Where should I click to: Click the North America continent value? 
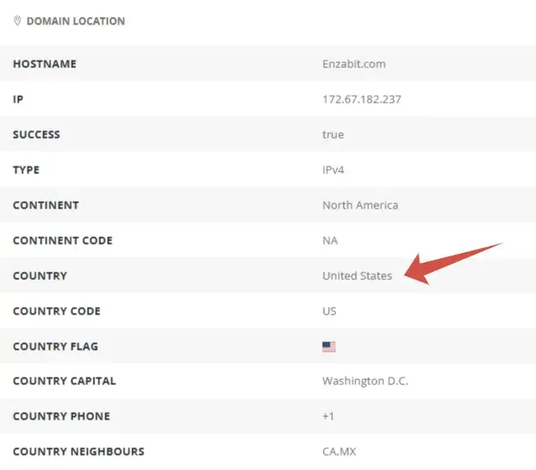360,205
